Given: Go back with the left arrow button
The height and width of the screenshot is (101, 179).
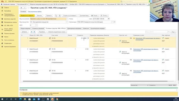Looking at the screenshot, I should click(x=21, y=8).
